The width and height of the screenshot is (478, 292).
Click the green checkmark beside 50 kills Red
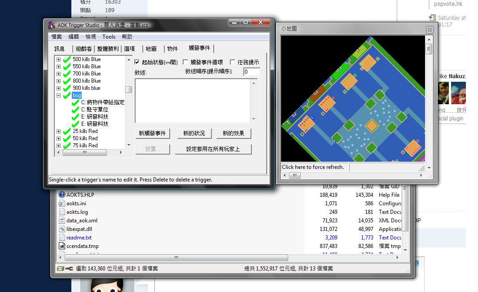click(67, 138)
